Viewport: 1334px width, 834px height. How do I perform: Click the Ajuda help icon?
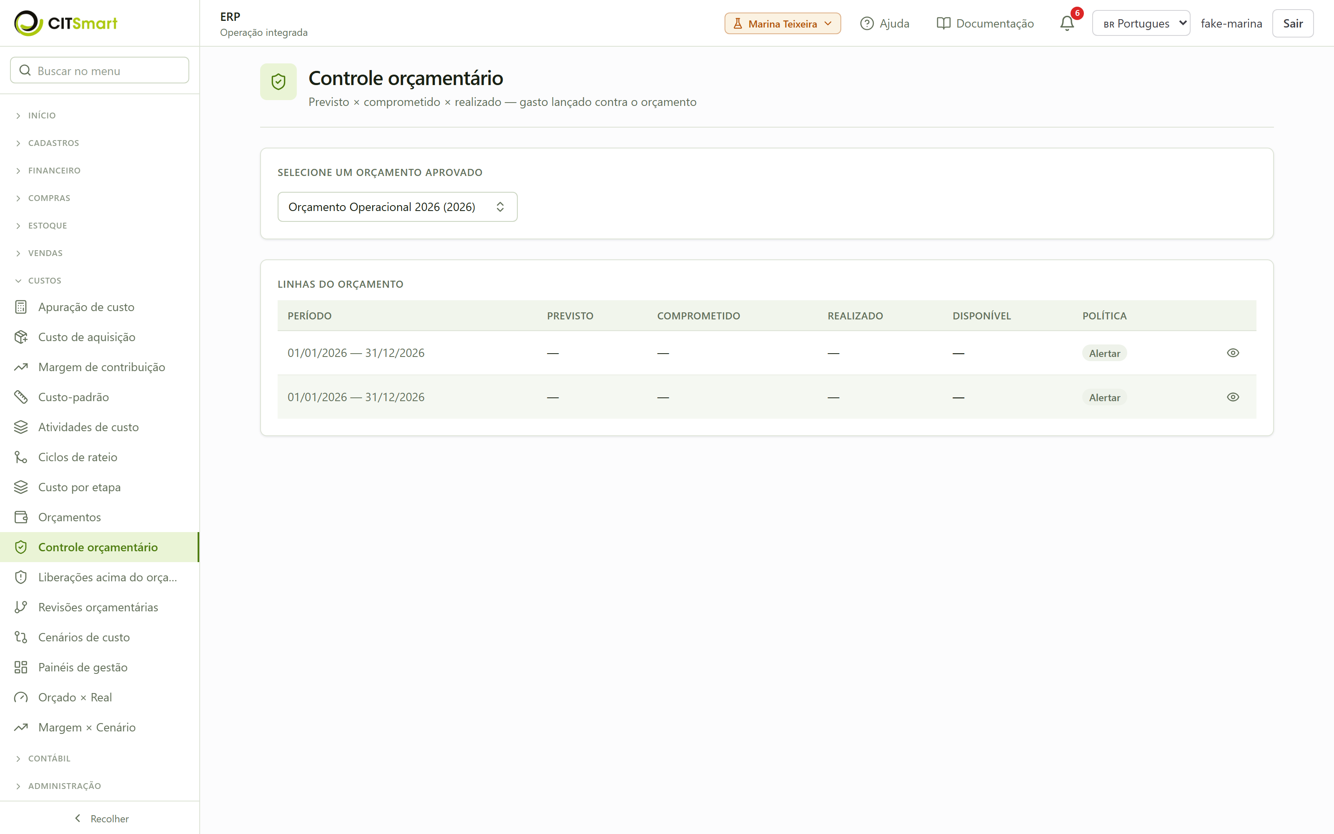click(x=867, y=23)
